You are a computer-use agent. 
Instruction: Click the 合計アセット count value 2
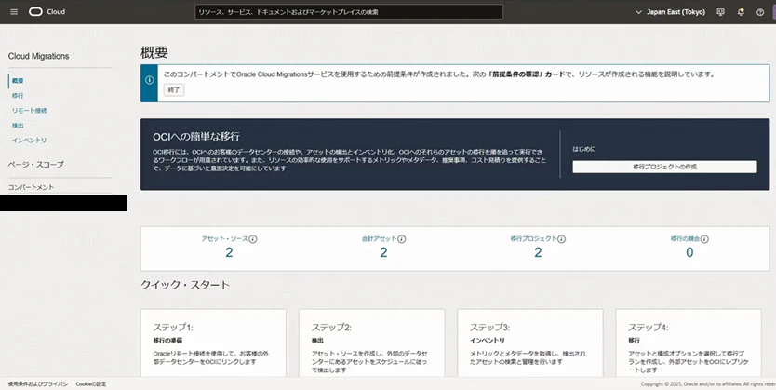383,252
